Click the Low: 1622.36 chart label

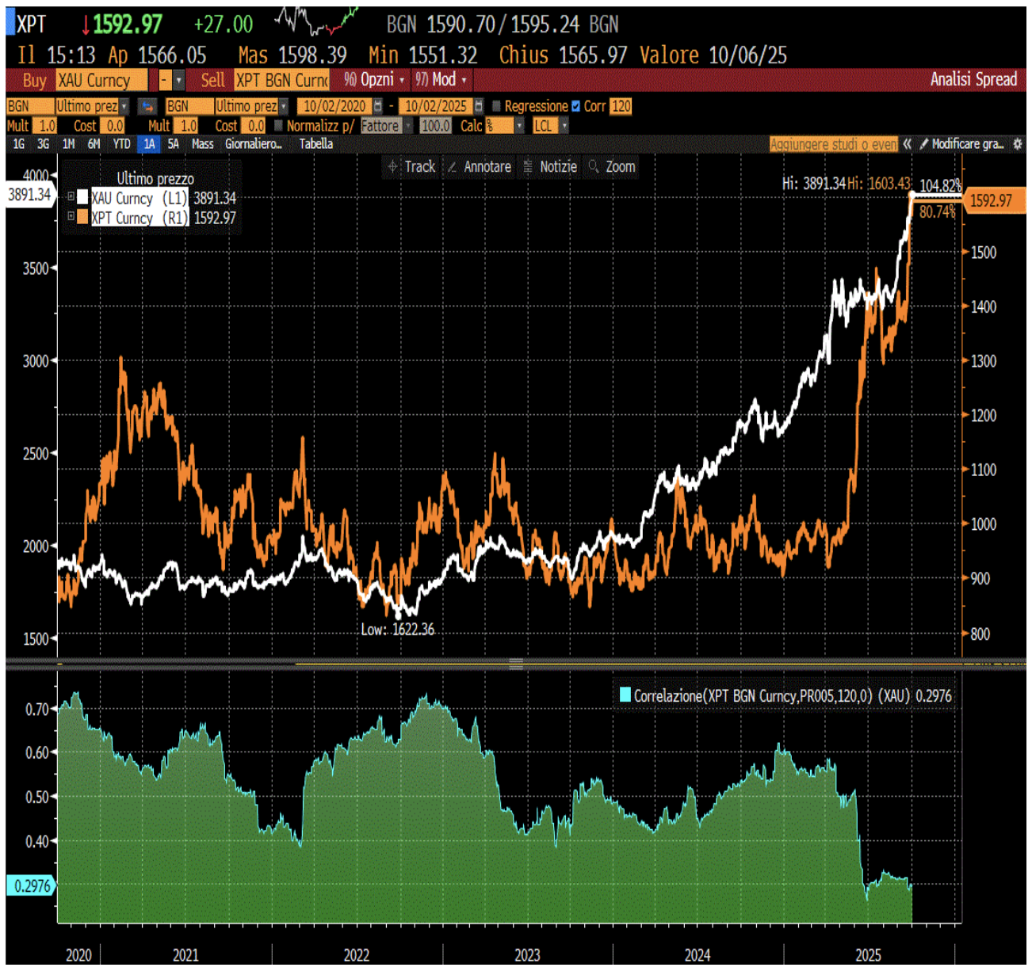tap(398, 630)
